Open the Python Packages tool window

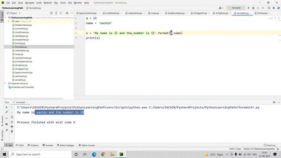click(x=65, y=145)
